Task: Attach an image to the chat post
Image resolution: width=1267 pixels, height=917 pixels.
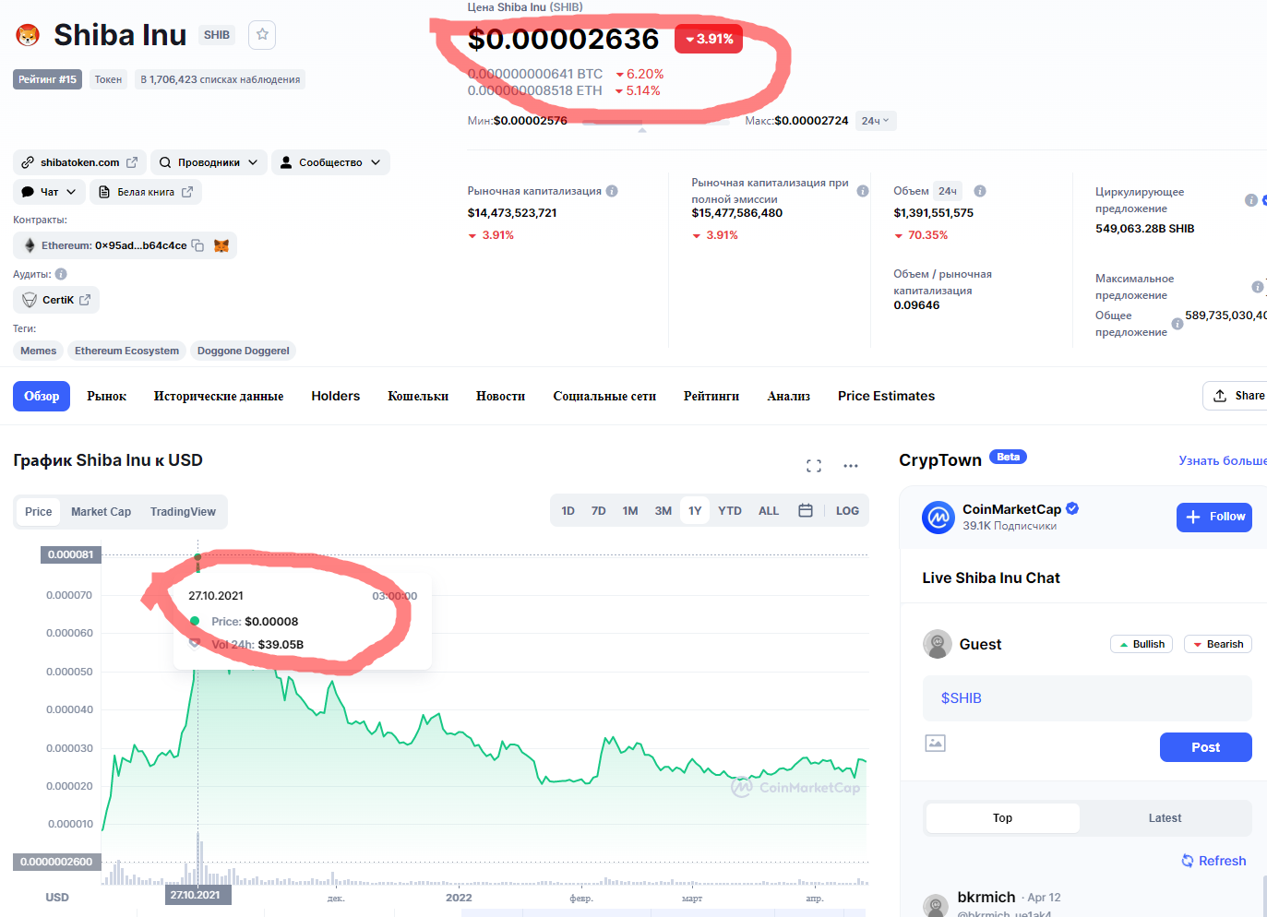Action: (935, 743)
